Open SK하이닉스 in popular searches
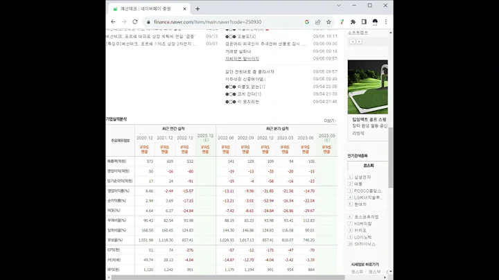499x280 pixels. click(x=365, y=244)
